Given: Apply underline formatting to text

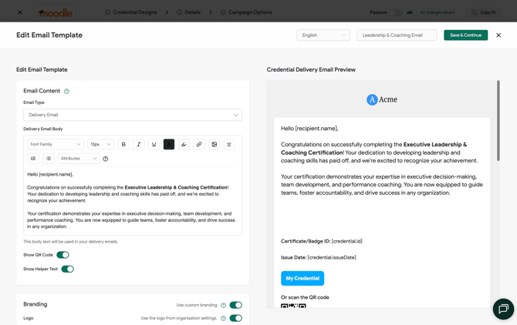Looking at the screenshot, I should [x=154, y=145].
